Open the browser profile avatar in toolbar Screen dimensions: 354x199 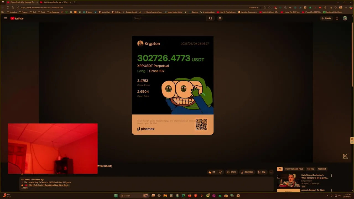pos(341,7)
